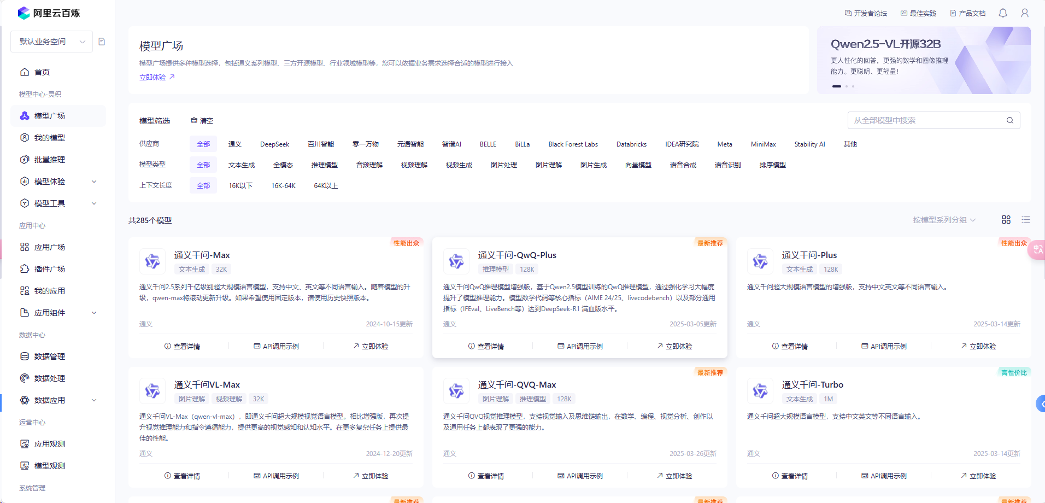The image size is (1045, 503).
Task: Click the 清空 clear filters button
Action: (x=202, y=121)
